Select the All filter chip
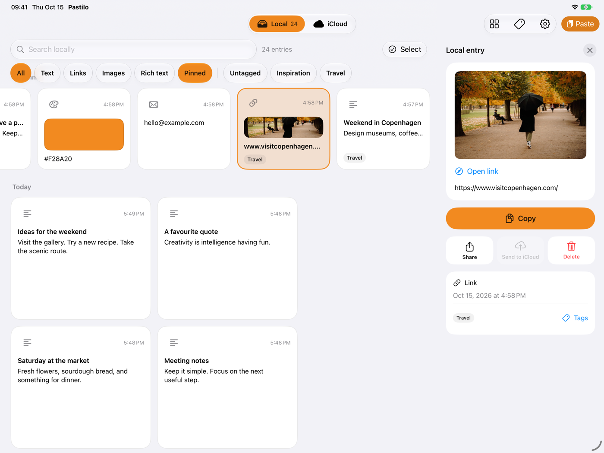This screenshot has height=453, width=604. tap(21, 73)
